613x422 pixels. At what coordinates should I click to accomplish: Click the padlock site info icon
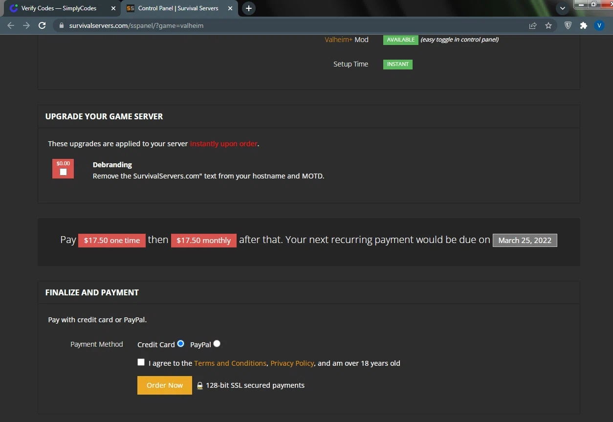tap(62, 25)
